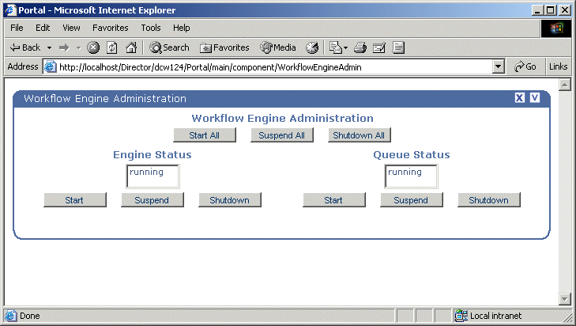Screen dimensions: 576x326
Task: Click the History clock icon
Action: pos(312,47)
